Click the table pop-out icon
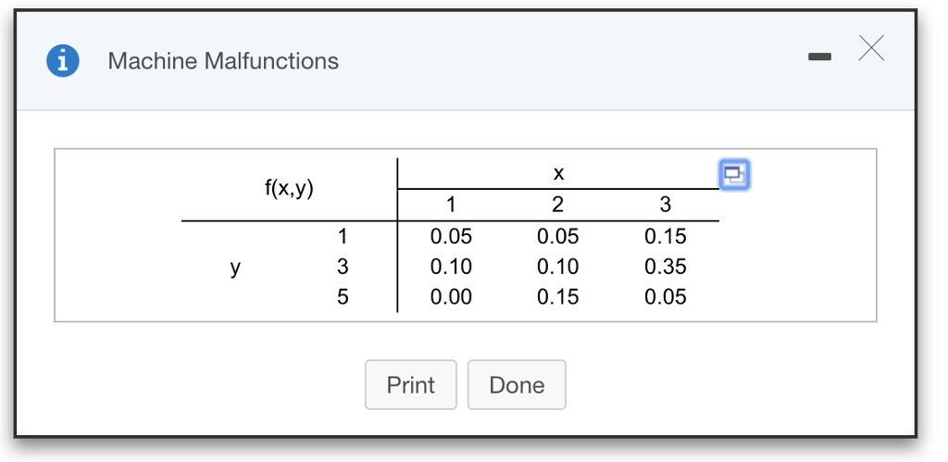Screen dimensions: 948x462 pyautogui.click(x=734, y=173)
